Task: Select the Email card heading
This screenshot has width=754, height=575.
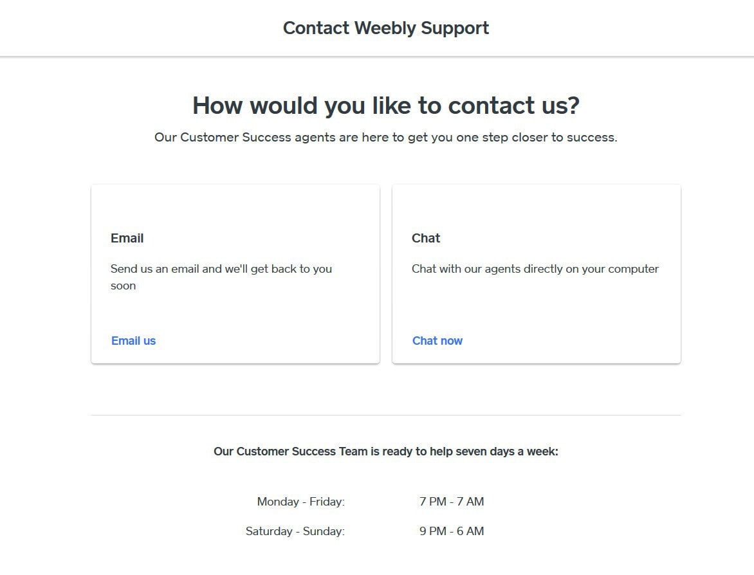Action: pyautogui.click(x=127, y=238)
